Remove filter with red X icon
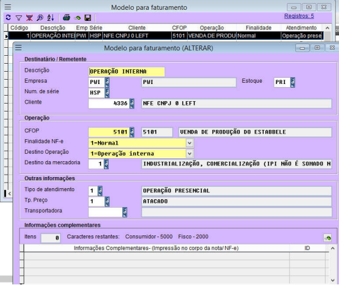 click(x=29, y=18)
